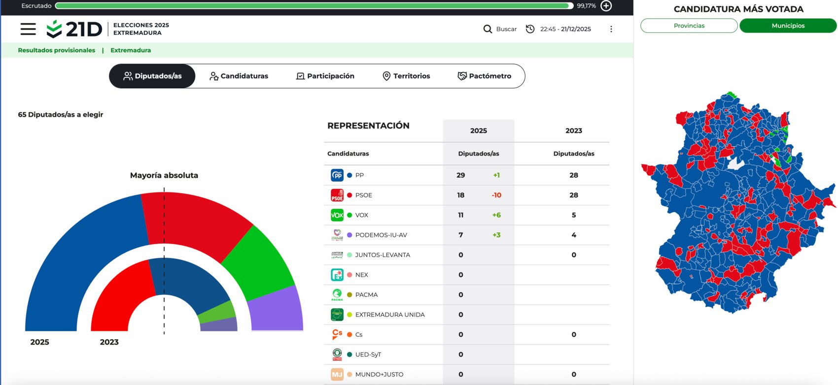838x385 pixels.
Task: Click the VOX party name in table
Action: coord(362,215)
